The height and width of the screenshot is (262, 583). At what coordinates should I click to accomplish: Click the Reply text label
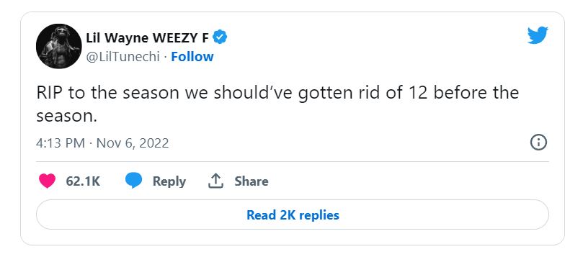pos(169,181)
